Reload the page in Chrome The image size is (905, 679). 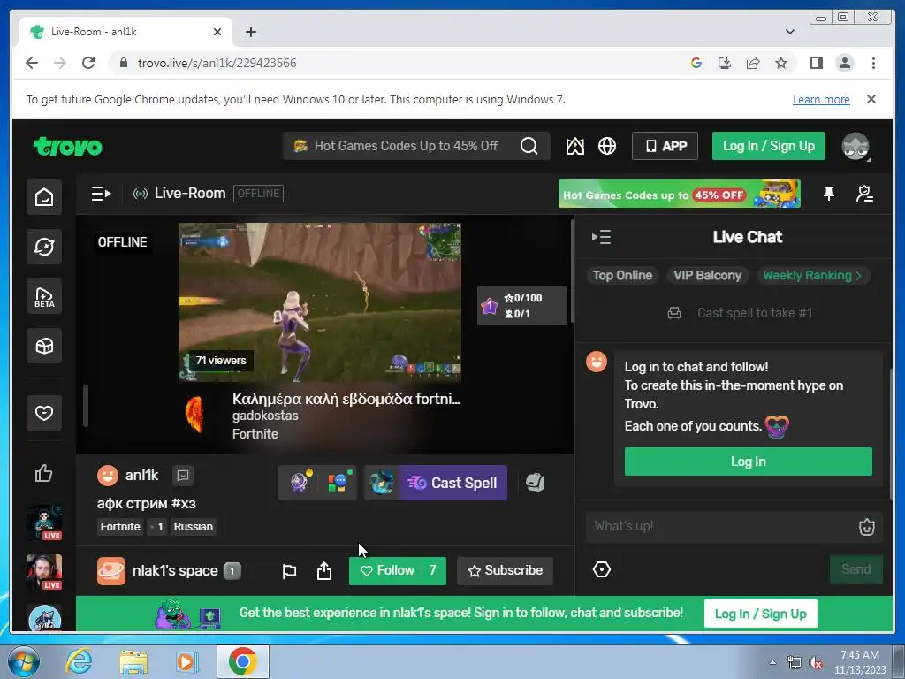pyautogui.click(x=87, y=63)
